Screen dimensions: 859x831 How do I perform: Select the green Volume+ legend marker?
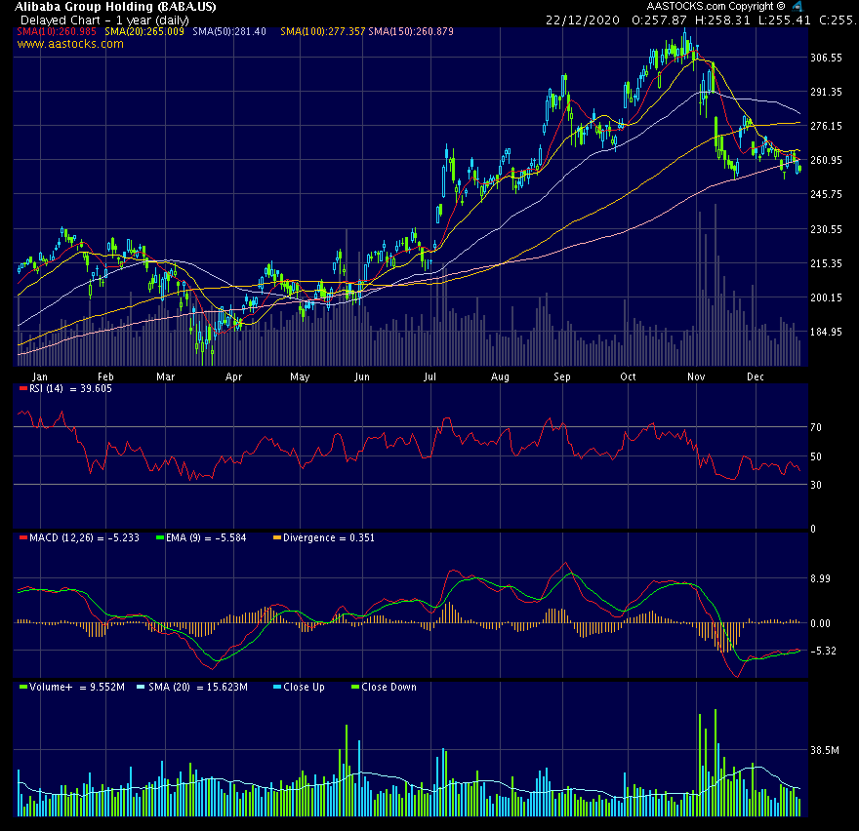(21, 687)
